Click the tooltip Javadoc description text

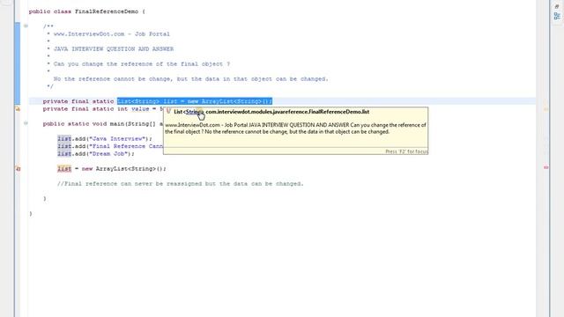[x=295, y=129]
